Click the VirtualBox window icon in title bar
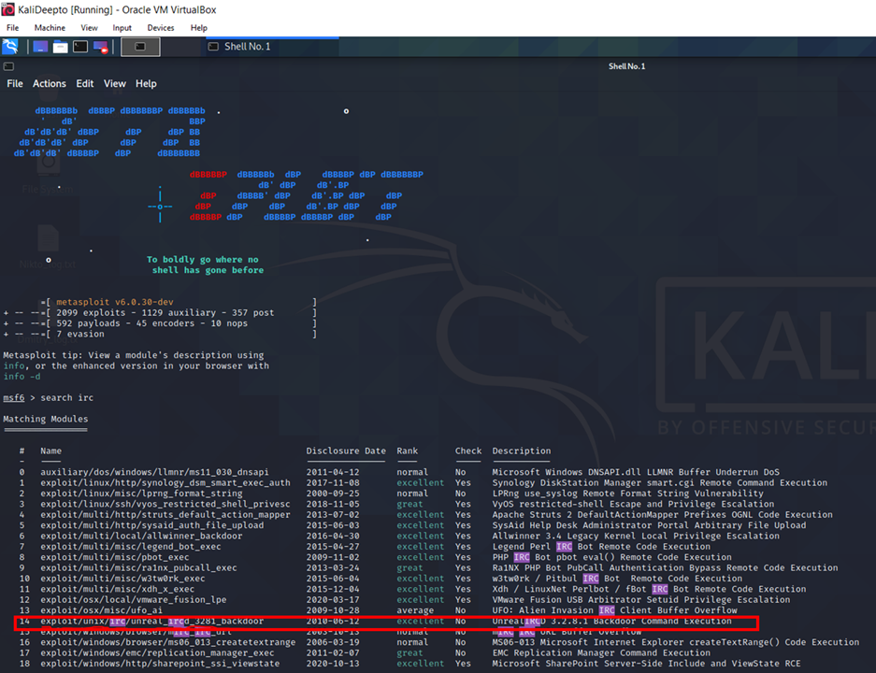 click(7, 9)
